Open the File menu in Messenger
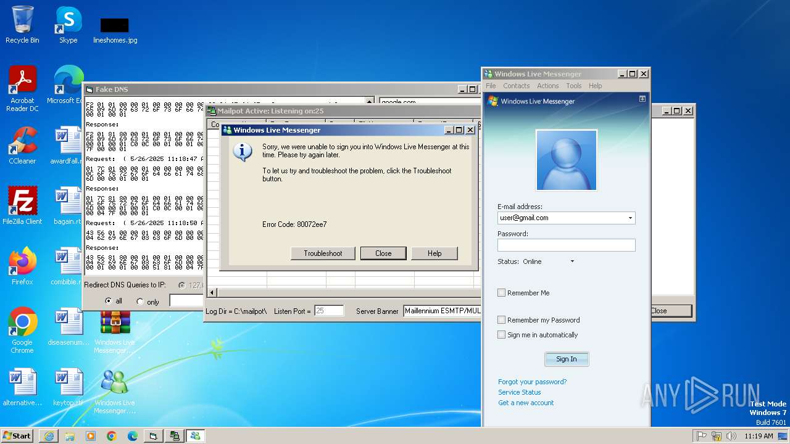The image size is (790, 444). click(x=491, y=86)
